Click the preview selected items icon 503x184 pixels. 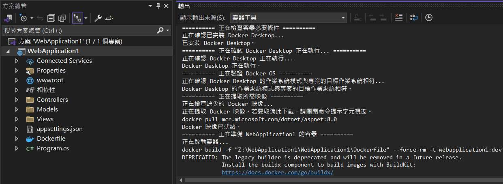click(x=109, y=18)
